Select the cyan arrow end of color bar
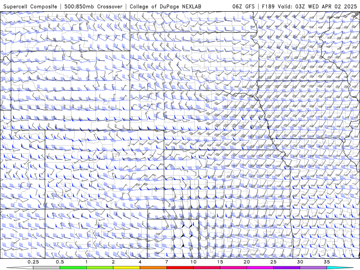The width and height of the screenshot is (360, 270). pyautogui.click(x=340, y=268)
